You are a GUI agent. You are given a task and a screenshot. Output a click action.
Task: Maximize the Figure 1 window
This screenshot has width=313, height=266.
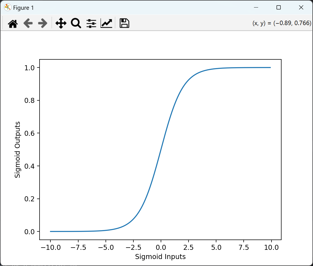pos(278,8)
